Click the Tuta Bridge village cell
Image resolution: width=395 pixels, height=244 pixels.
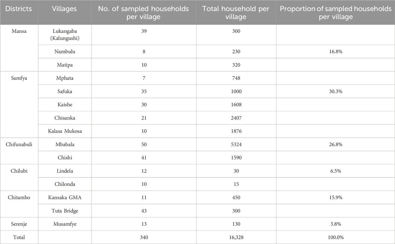click(x=65, y=211)
